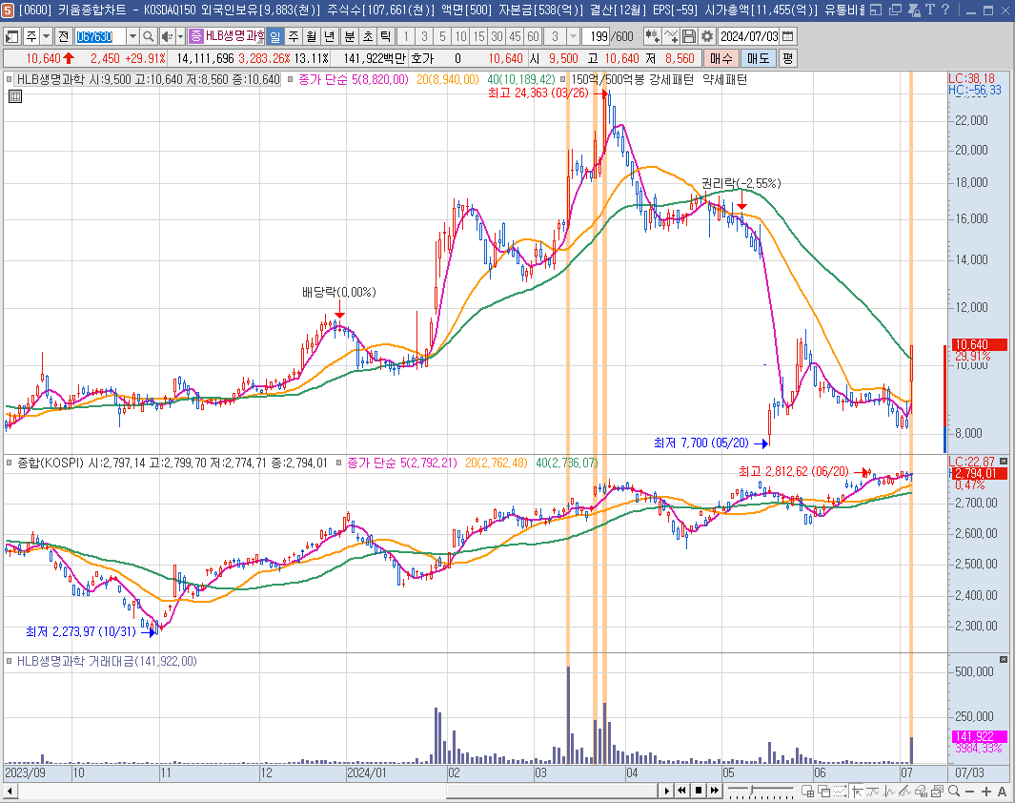
Task: Choose the 30 interval button
Action: click(x=497, y=37)
